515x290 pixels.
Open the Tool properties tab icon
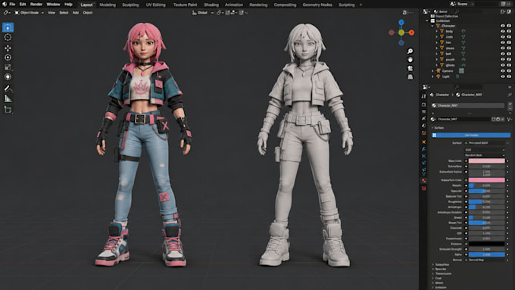(423, 96)
